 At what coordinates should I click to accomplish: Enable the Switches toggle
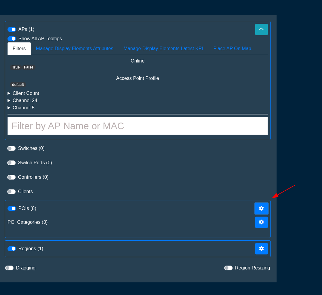(x=11, y=148)
